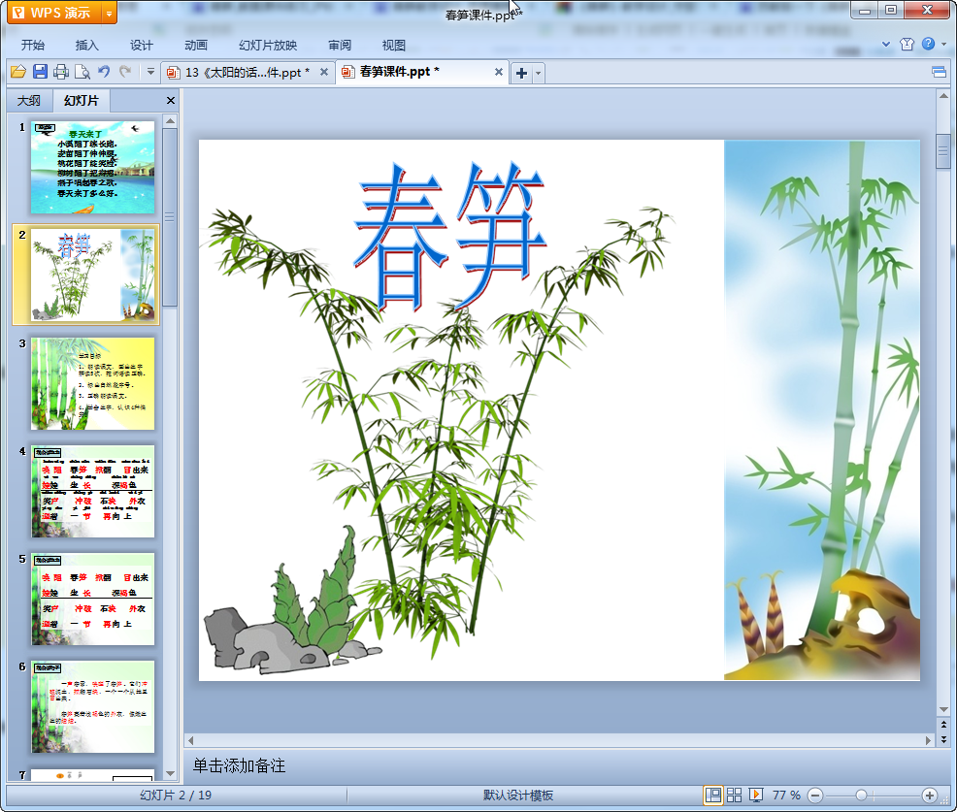Click the greyed Redo arrow icon

[x=125, y=72]
